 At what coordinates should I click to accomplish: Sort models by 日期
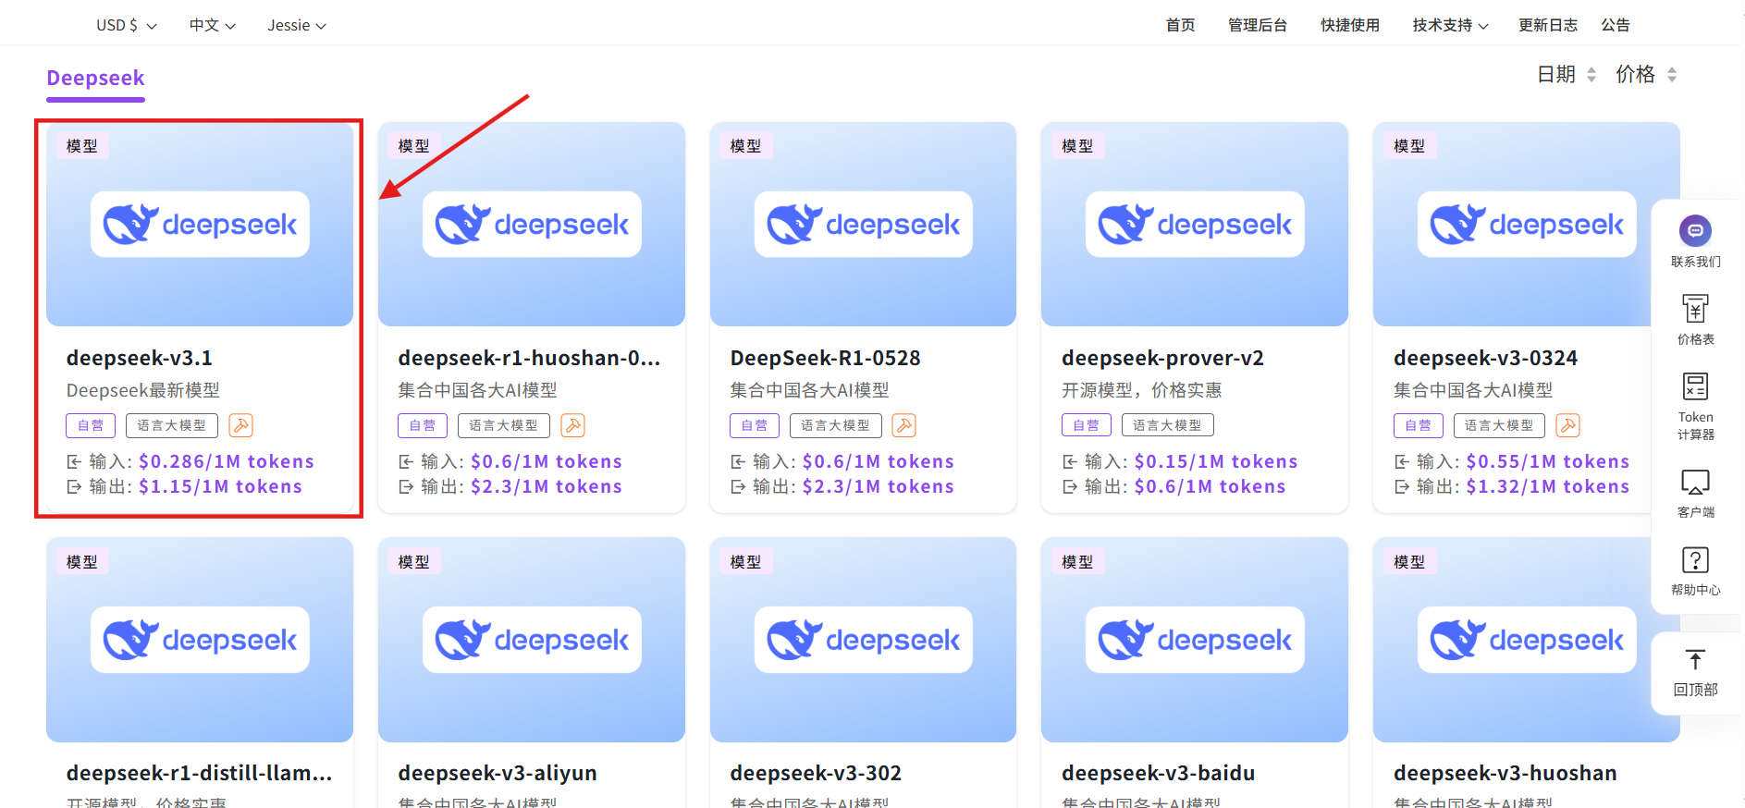(1567, 74)
